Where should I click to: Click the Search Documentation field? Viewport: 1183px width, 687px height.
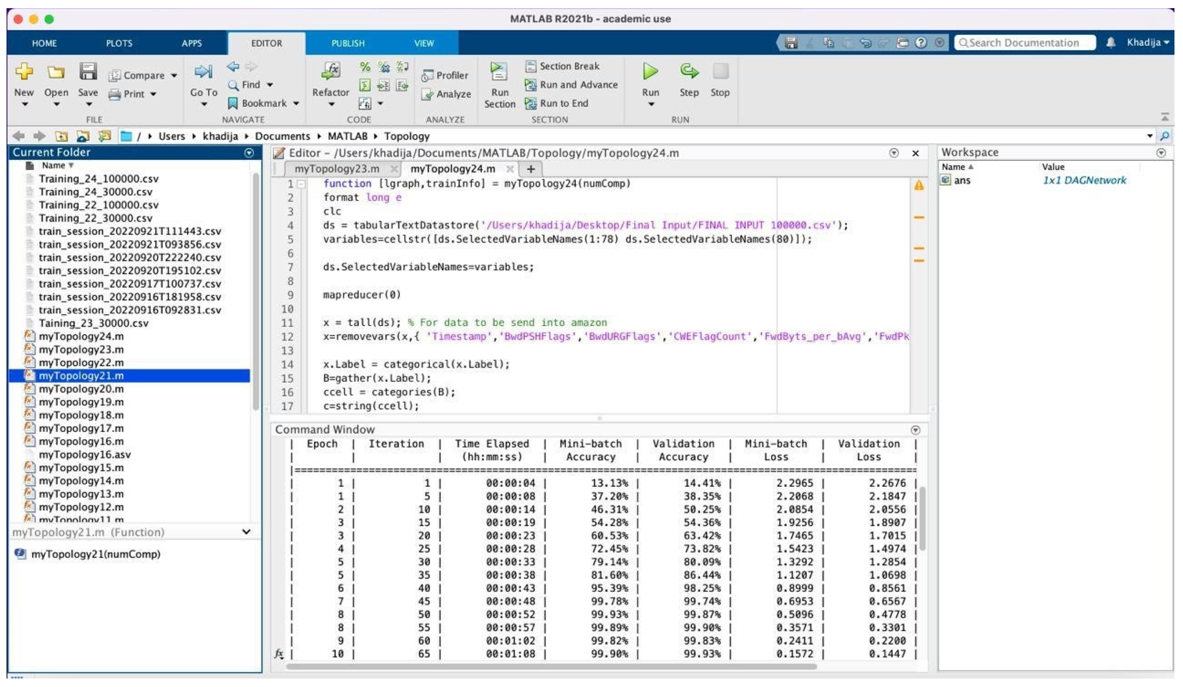pos(1026,43)
